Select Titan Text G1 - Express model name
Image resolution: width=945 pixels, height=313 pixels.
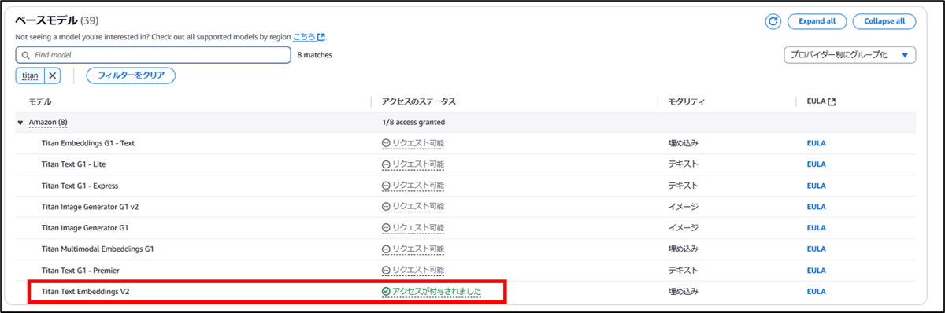click(x=80, y=186)
